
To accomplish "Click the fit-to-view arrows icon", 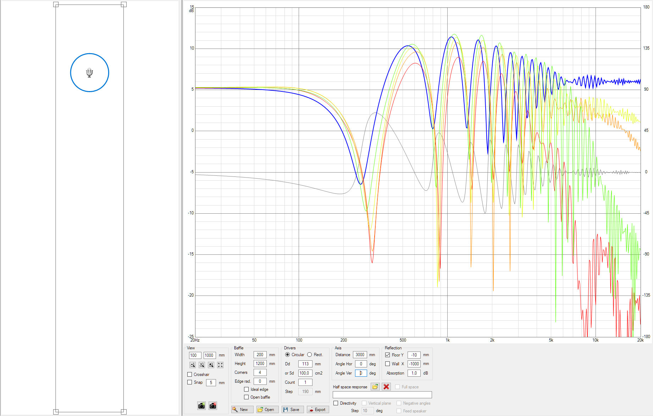I will pos(220,365).
